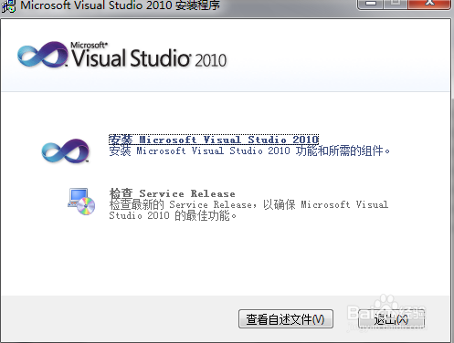
Task: Click the 查看自述文件(V) button
Action: [286, 319]
